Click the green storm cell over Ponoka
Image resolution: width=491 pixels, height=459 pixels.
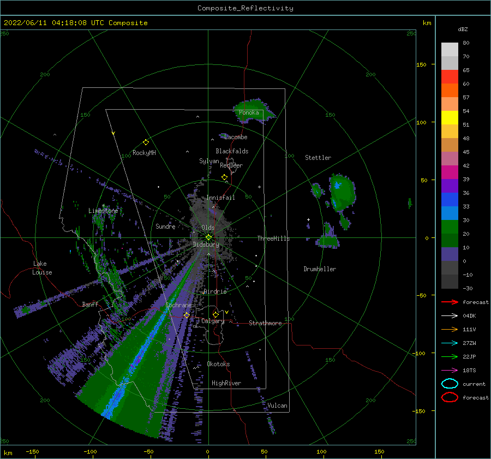click(x=253, y=110)
